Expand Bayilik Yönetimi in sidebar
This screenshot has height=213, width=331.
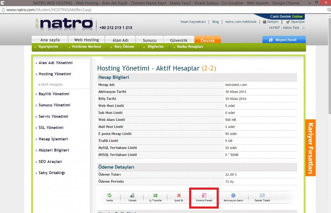(x=54, y=94)
